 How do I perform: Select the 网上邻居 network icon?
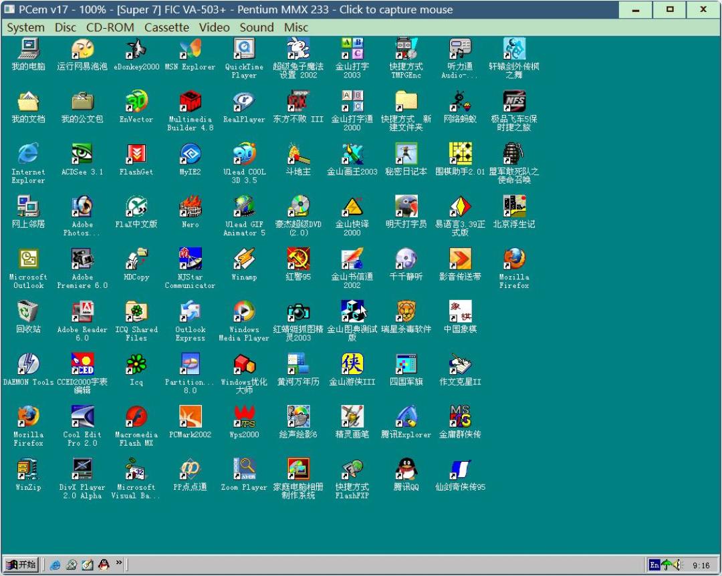[x=29, y=212]
